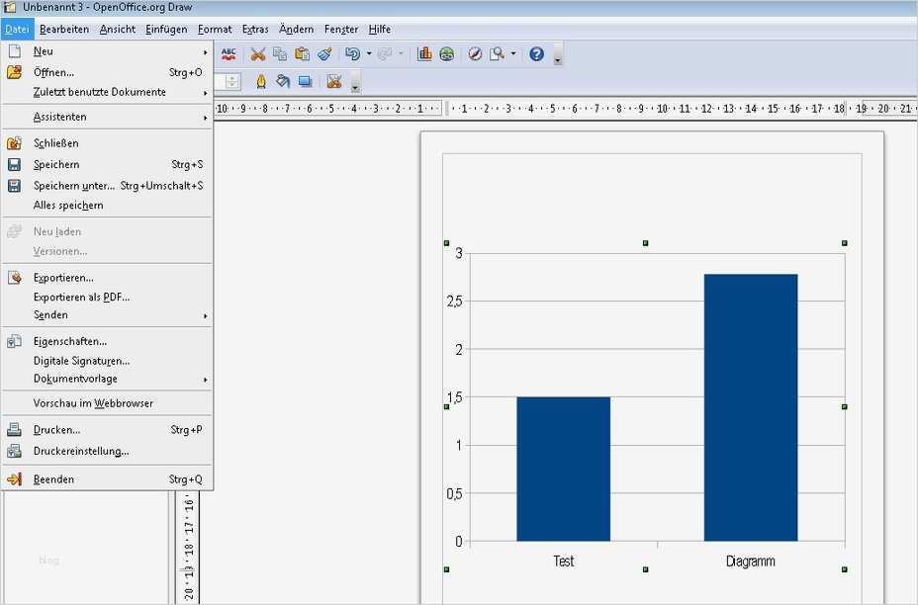Open the Help (question mark) icon
The height and width of the screenshot is (605, 918).
pyautogui.click(x=535, y=53)
